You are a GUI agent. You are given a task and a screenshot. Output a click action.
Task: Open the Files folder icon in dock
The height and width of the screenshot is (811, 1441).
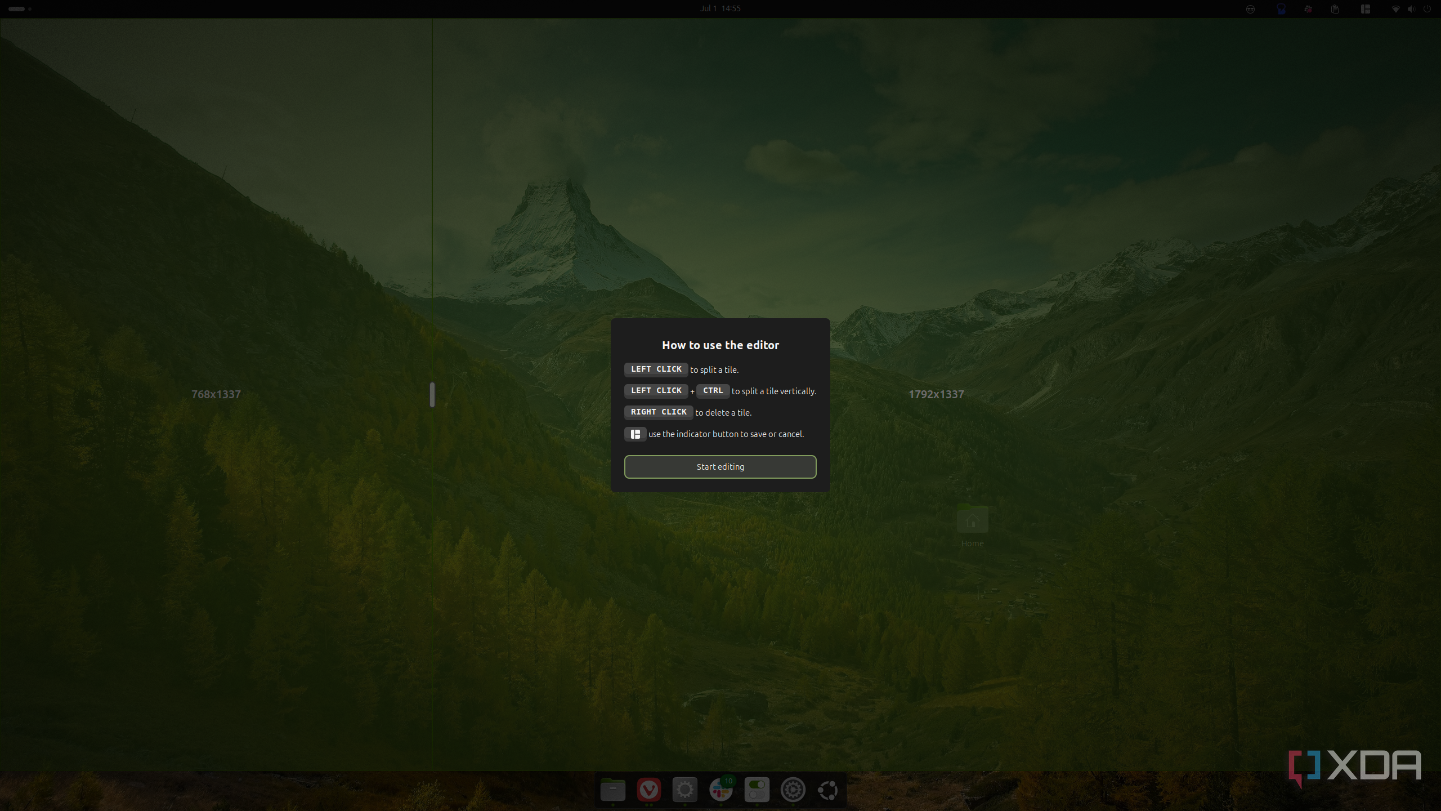613,790
